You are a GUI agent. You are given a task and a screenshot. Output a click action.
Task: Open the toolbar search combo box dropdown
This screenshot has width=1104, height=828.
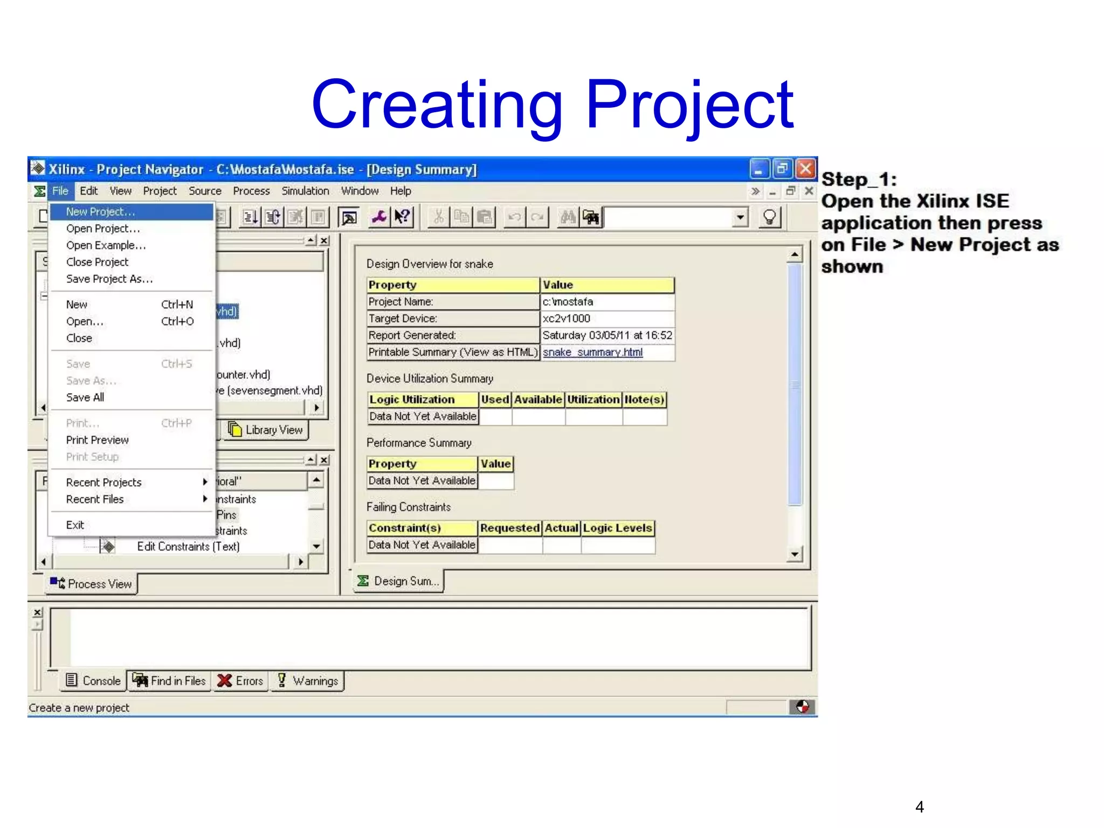tap(741, 217)
